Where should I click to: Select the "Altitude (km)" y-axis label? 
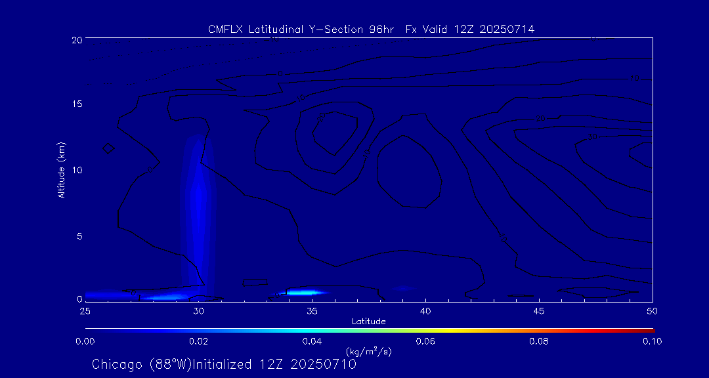pos(62,169)
